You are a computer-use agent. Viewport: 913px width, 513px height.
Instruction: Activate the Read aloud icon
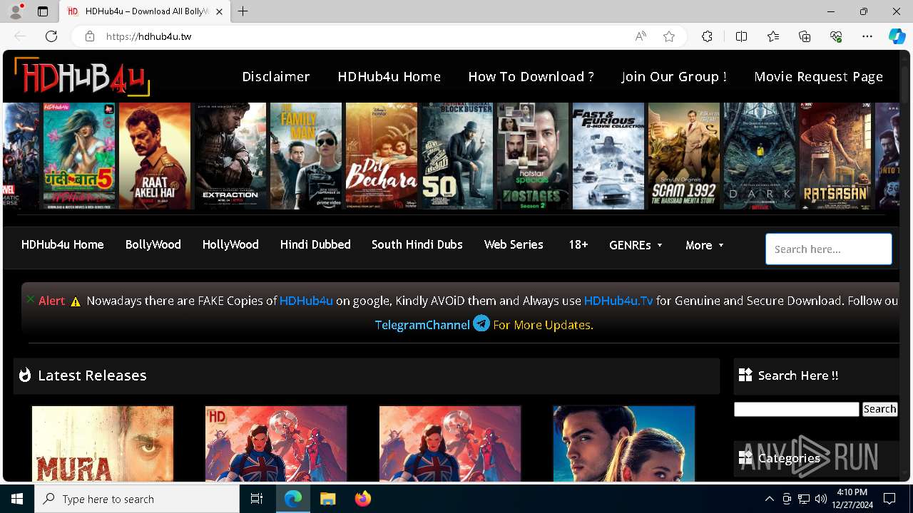(x=641, y=36)
